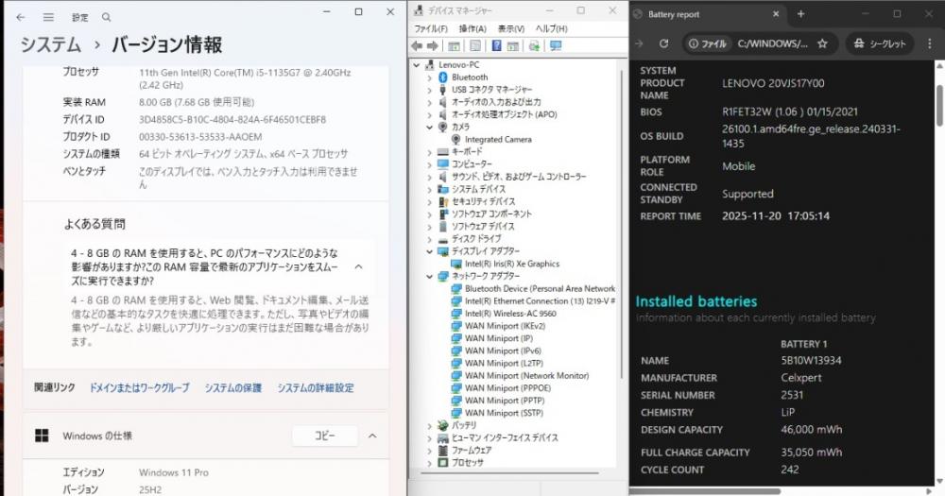The height and width of the screenshot is (496, 945).
Task: Select WAN Miniport (PPPOE)
Action: (507, 388)
